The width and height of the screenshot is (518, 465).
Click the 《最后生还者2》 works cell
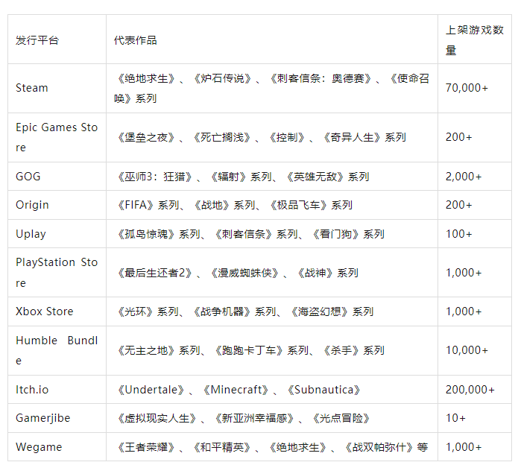[x=272, y=273]
